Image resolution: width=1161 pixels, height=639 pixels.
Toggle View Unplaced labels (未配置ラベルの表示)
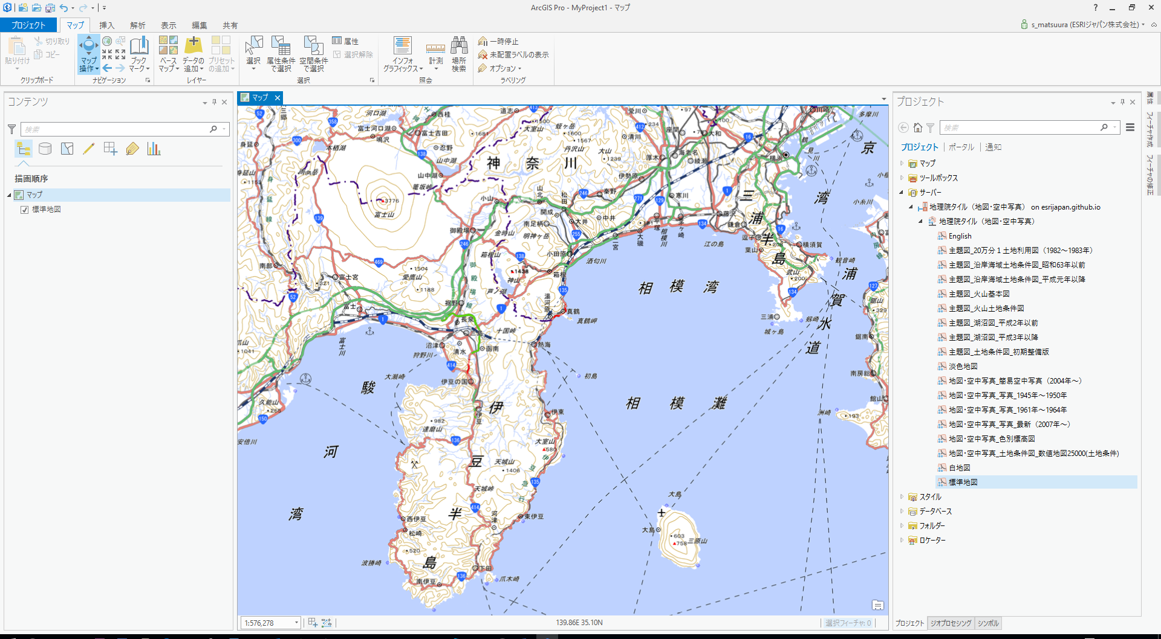point(513,54)
